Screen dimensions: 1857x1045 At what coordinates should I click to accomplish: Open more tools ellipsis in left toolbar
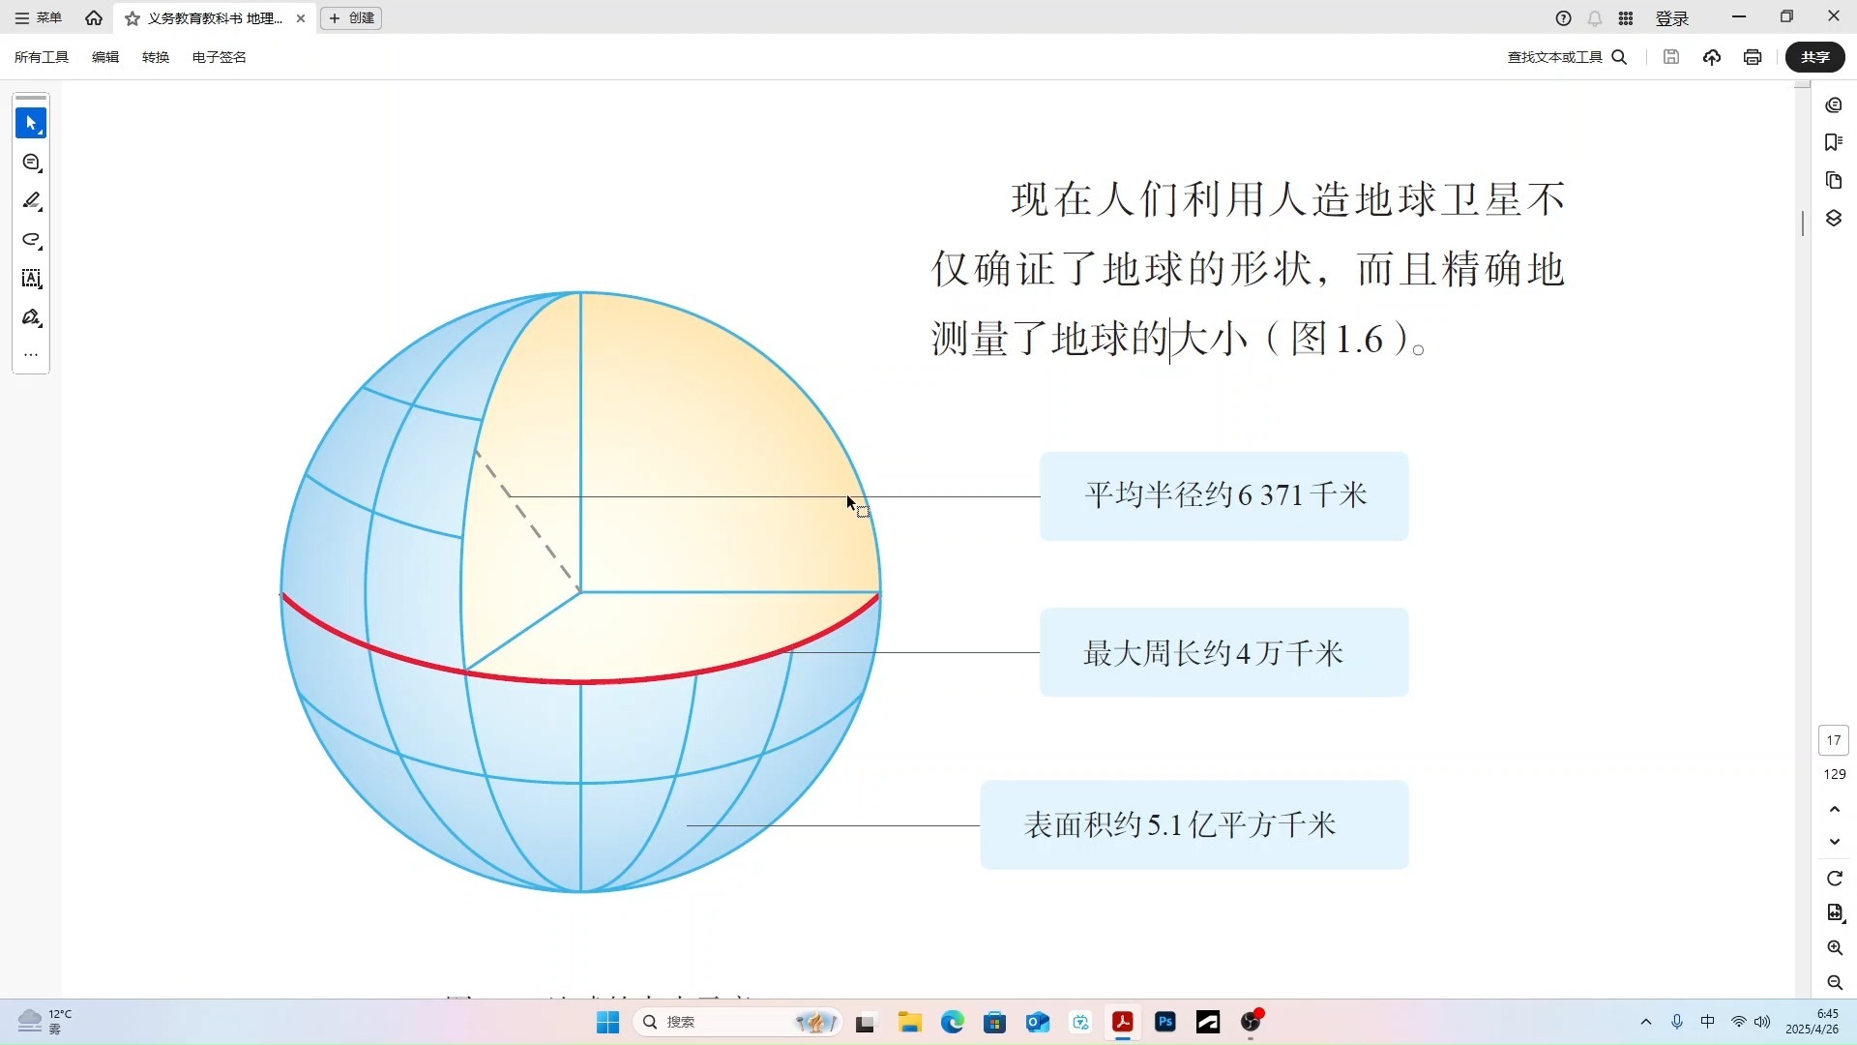point(31,354)
